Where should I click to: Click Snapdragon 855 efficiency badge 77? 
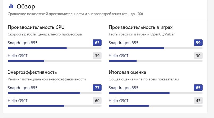tap(97, 88)
